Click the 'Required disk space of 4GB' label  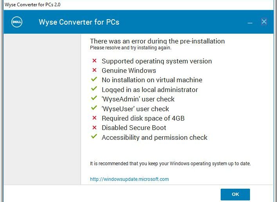[x=143, y=118]
